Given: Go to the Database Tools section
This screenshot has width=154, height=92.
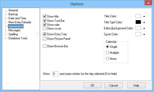Looking at the screenshot, I should pyautogui.click(x=18, y=38).
